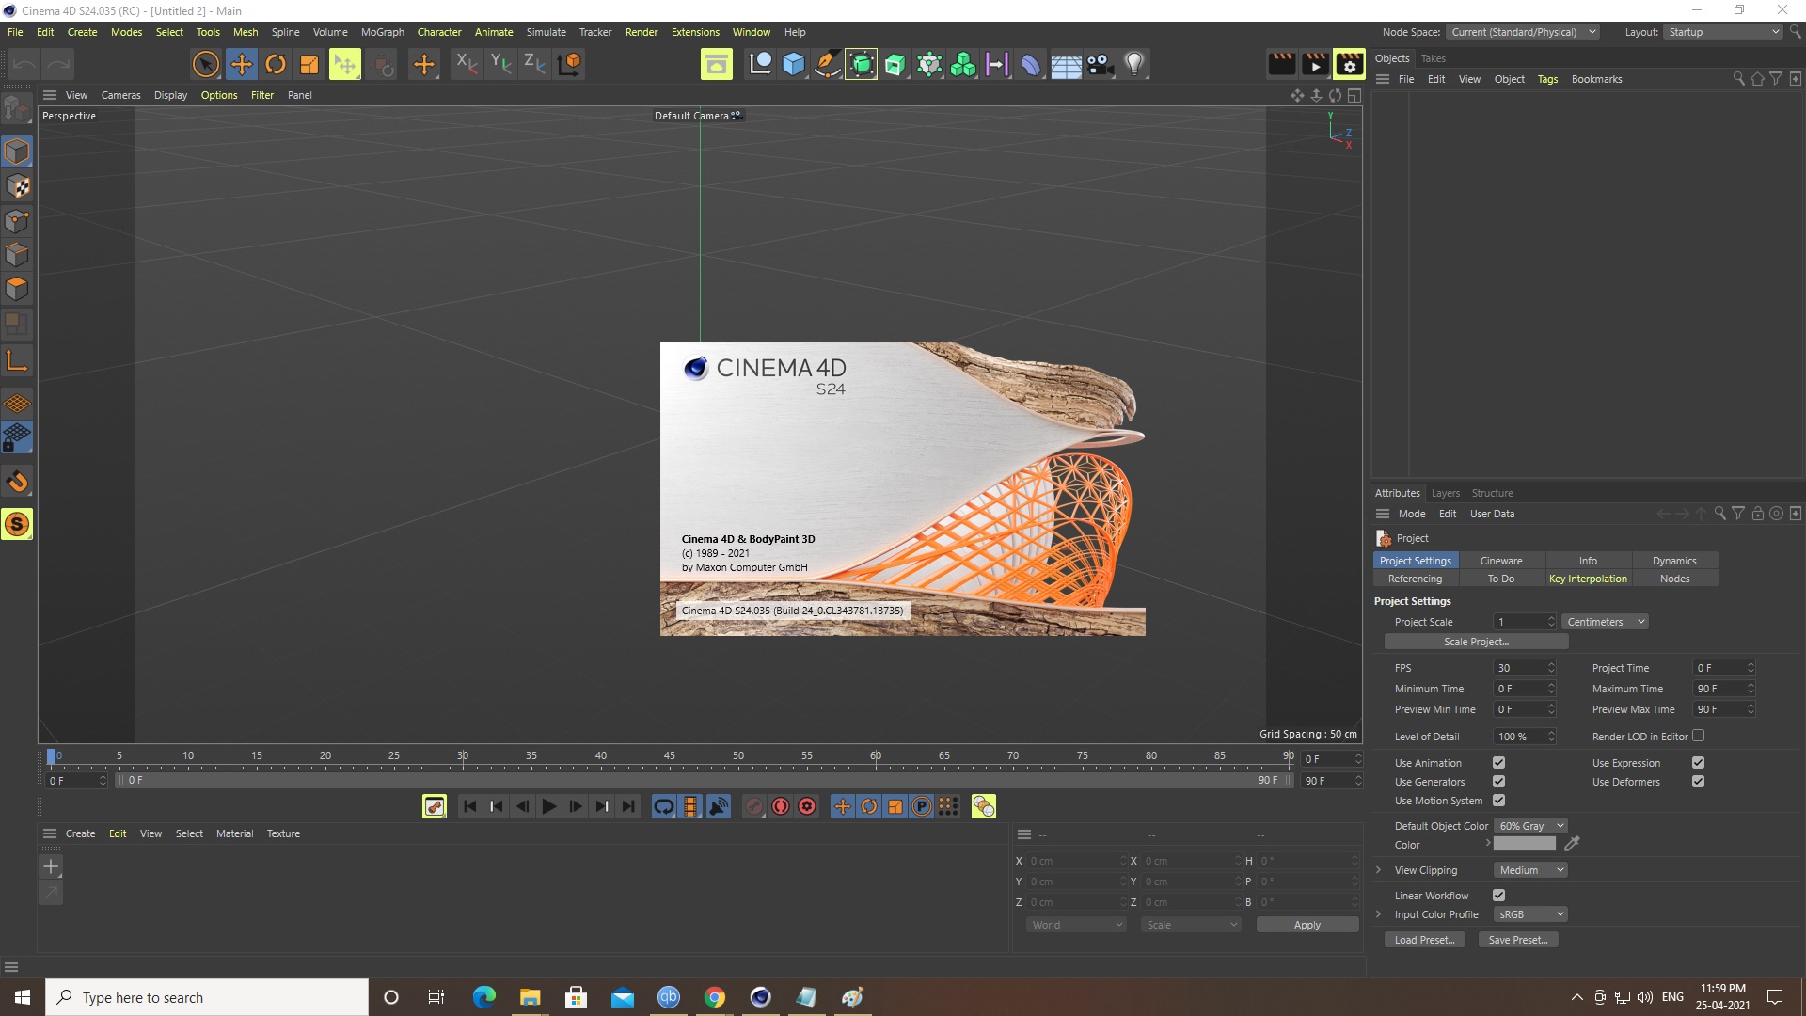The width and height of the screenshot is (1806, 1016).
Task: Add a Light object
Action: tap(1134, 64)
